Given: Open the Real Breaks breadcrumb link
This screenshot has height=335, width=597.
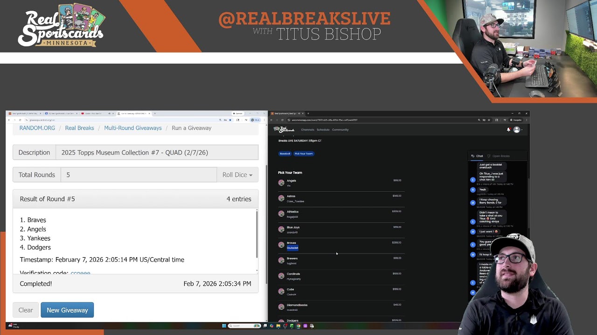Looking at the screenshot, I should pos(79,128).
